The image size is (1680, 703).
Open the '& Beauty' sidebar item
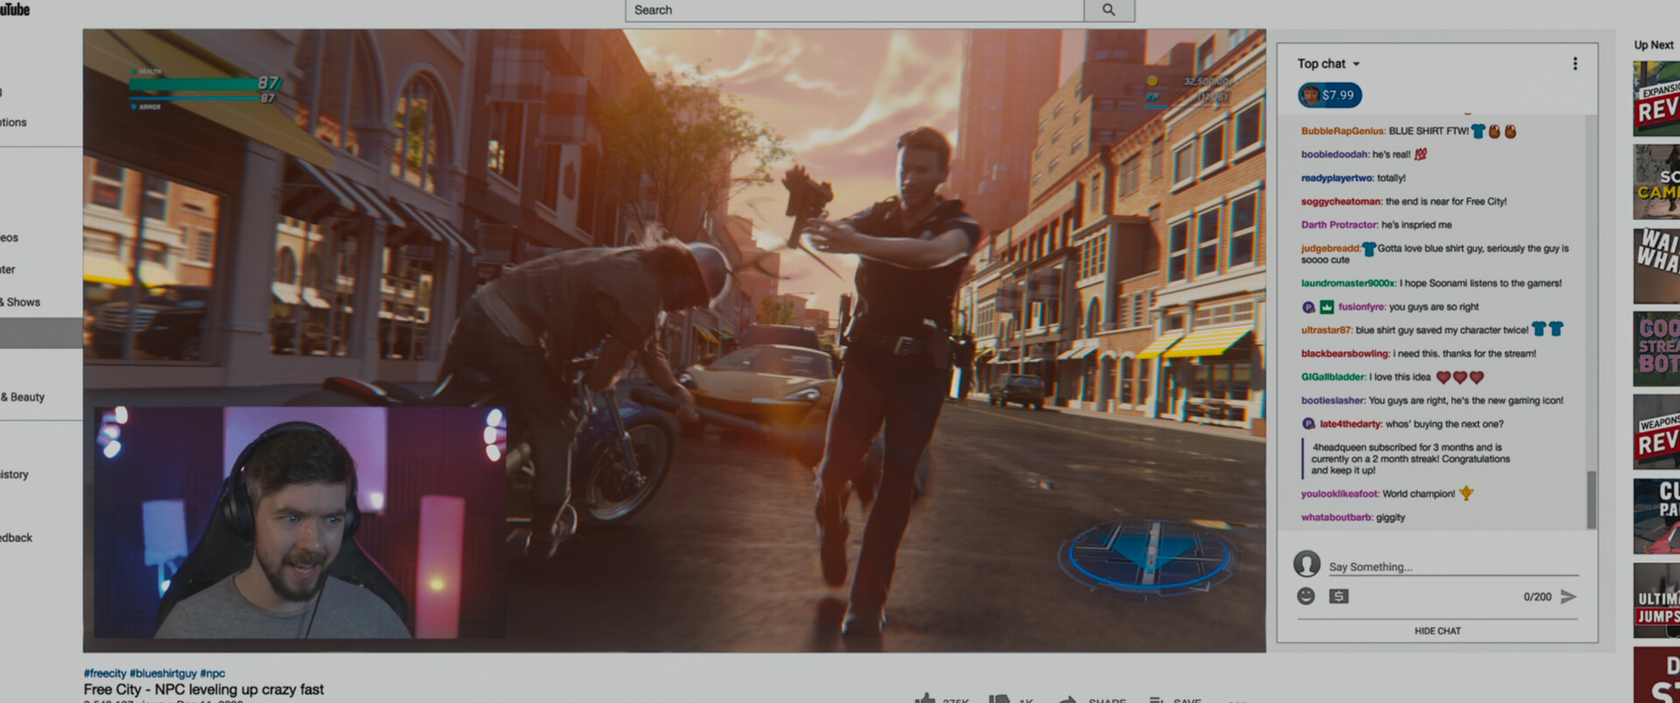click(23, 397)
